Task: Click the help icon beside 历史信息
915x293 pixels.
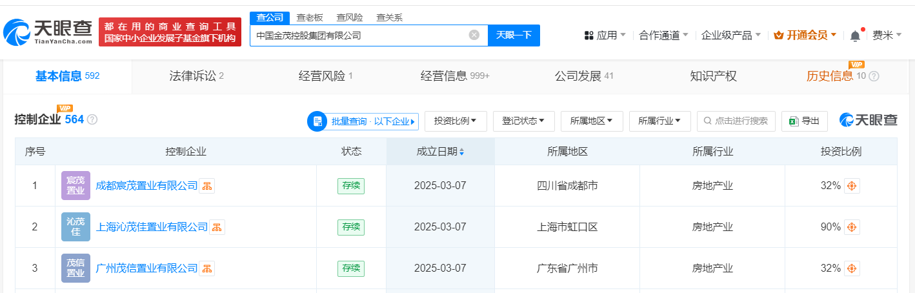Action: pyautogui.click(x=874, y=76)
